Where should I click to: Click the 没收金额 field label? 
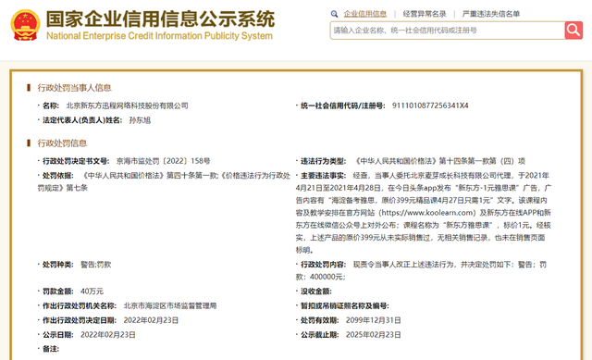(316, 292)
